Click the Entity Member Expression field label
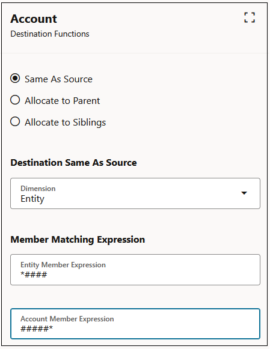This screenshot has width=270, height=349. (63, 265)
